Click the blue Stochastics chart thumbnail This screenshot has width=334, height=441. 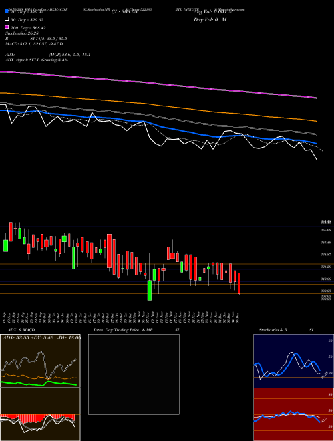point(293,361)
